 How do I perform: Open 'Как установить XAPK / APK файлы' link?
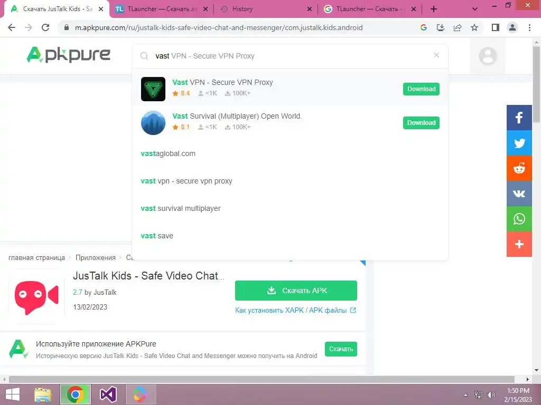click(x=295, y=310)
